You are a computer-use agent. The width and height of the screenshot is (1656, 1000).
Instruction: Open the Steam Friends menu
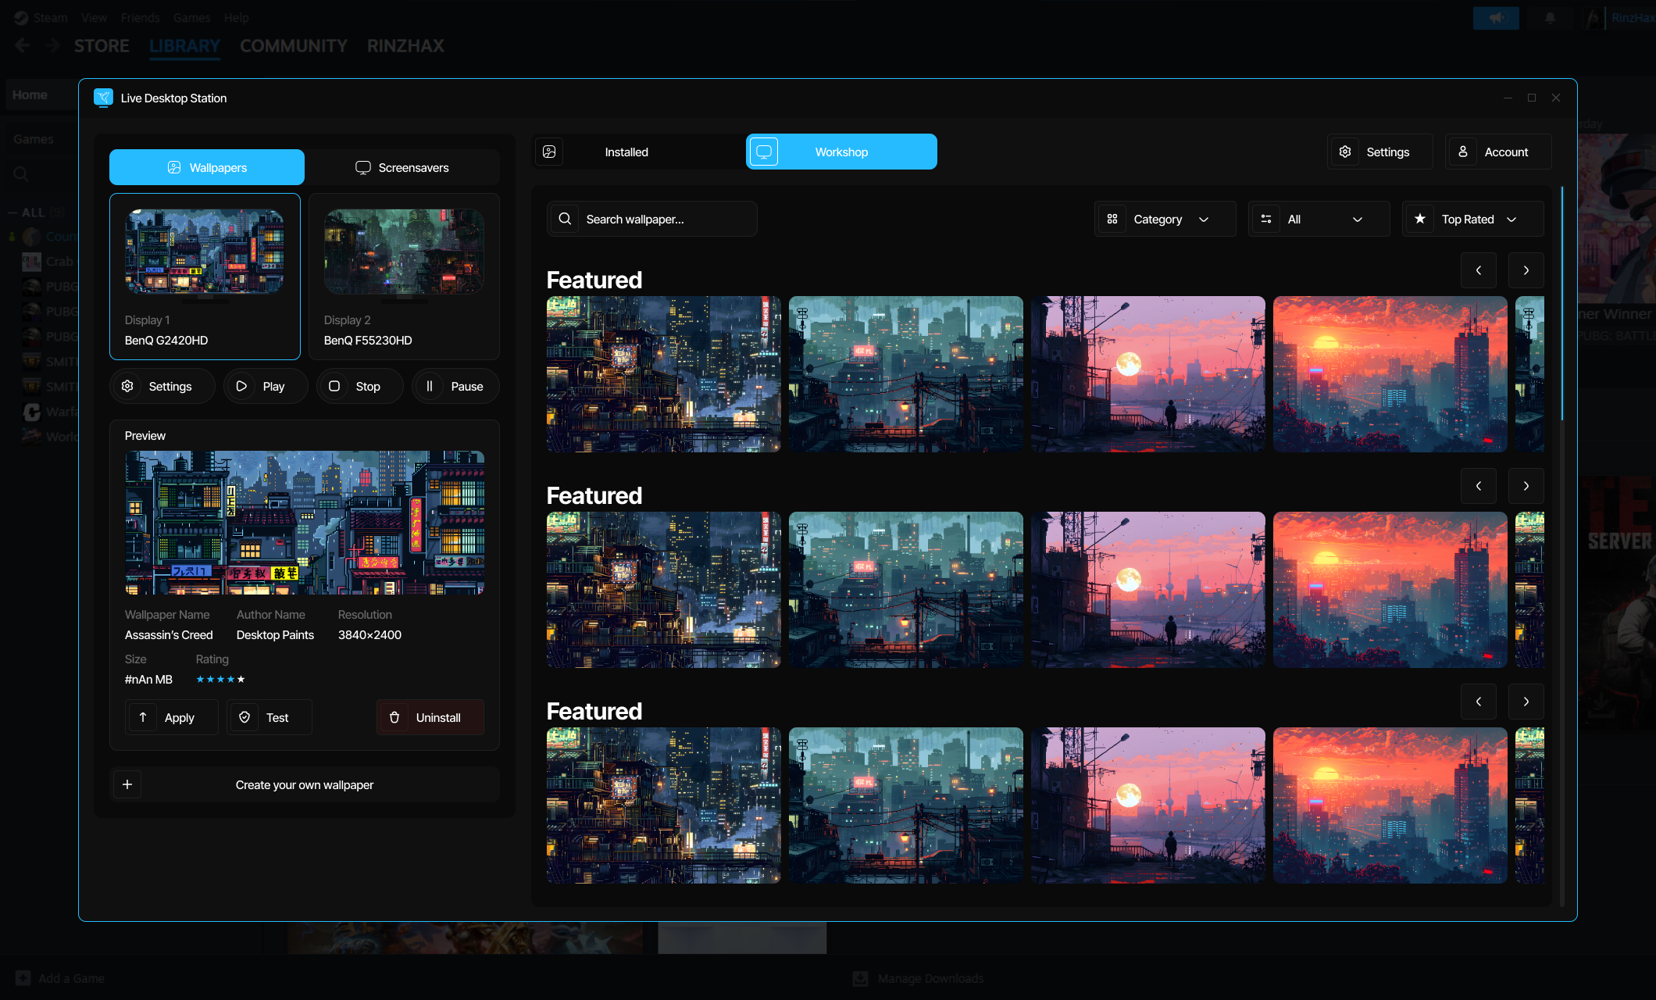[x=140, y=17]
